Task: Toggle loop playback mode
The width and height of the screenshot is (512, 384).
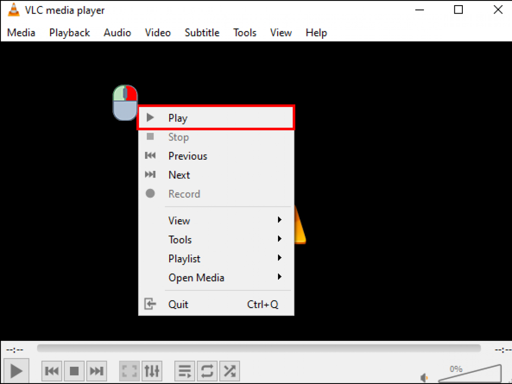Action: coord(207,371)
